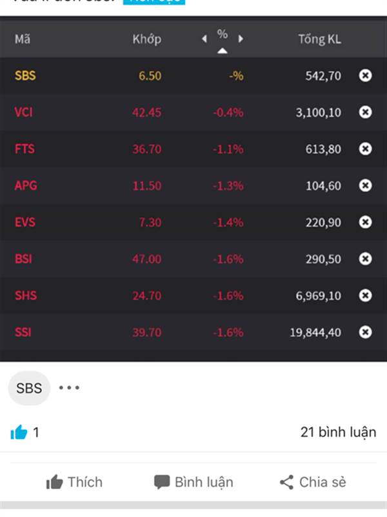The width and height of the screenshot is (387, 517).
Task: Tap the Chia sẻ share button
Action: 313,482
